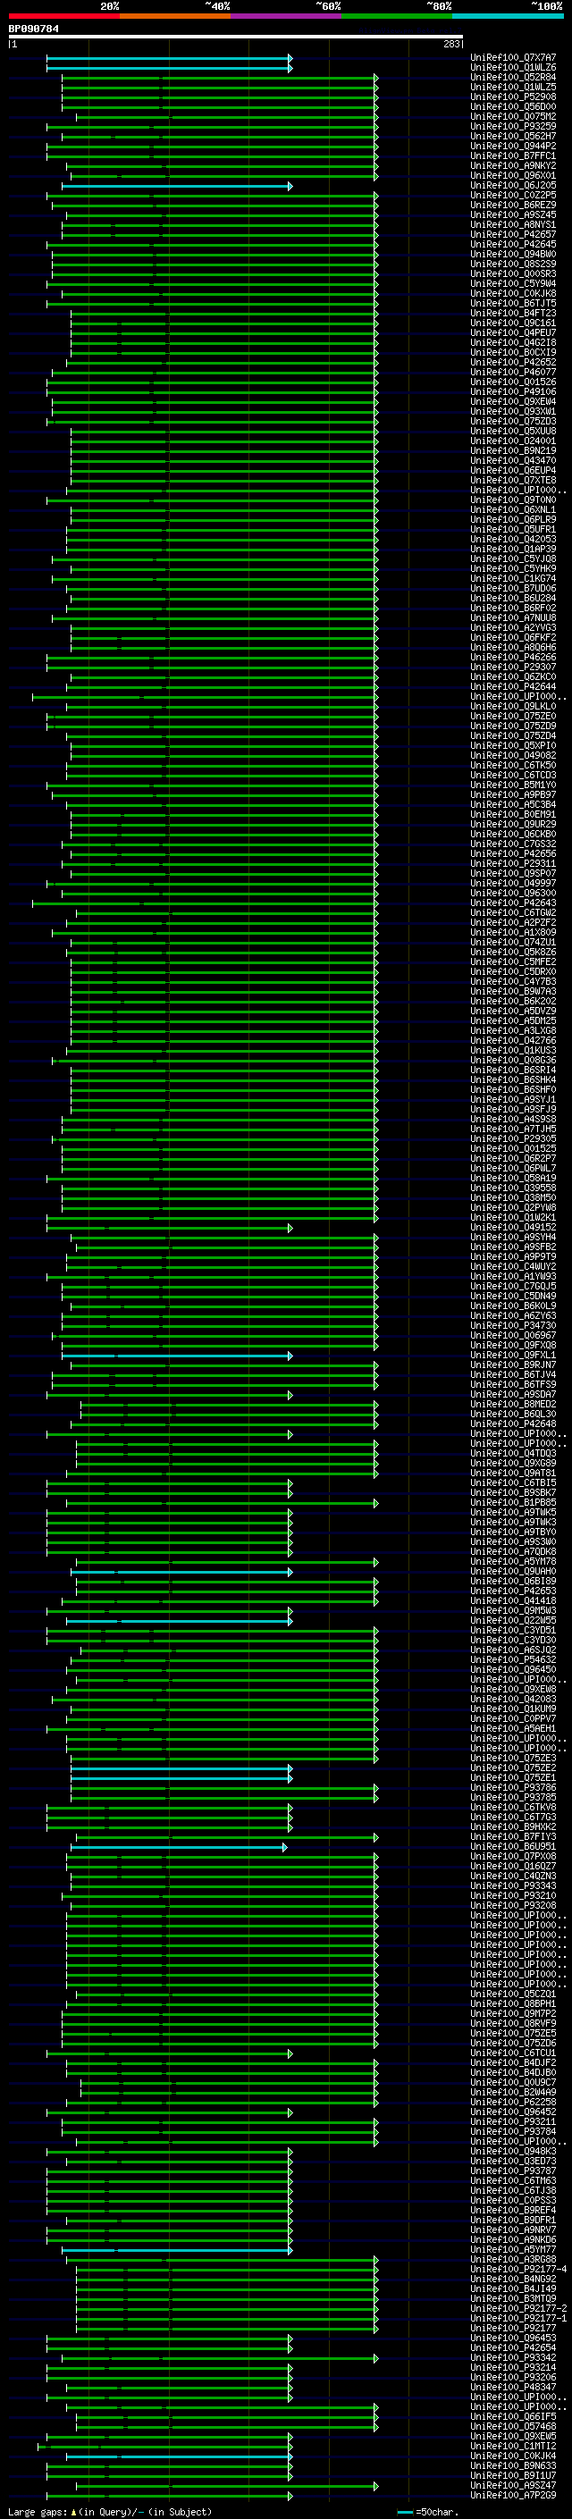Open hit UniRef100_A9NKY2
Viewport: 572px width, 2519px height.
coord(513,166)
